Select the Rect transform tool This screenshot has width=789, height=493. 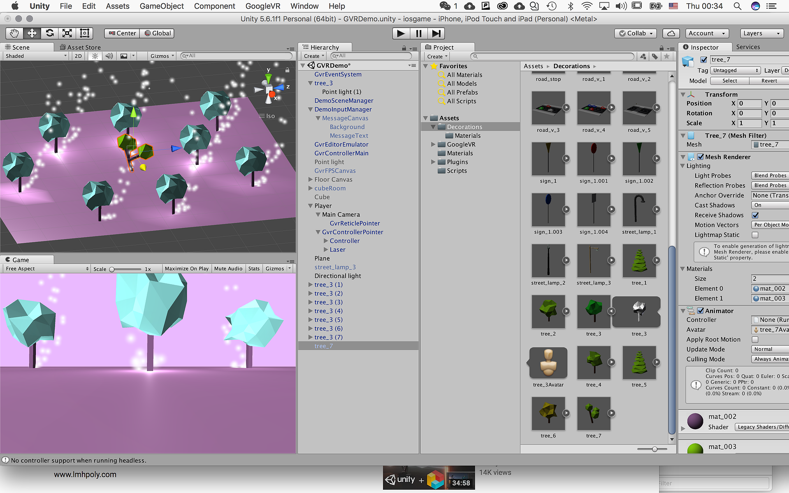tap(84, 33)
